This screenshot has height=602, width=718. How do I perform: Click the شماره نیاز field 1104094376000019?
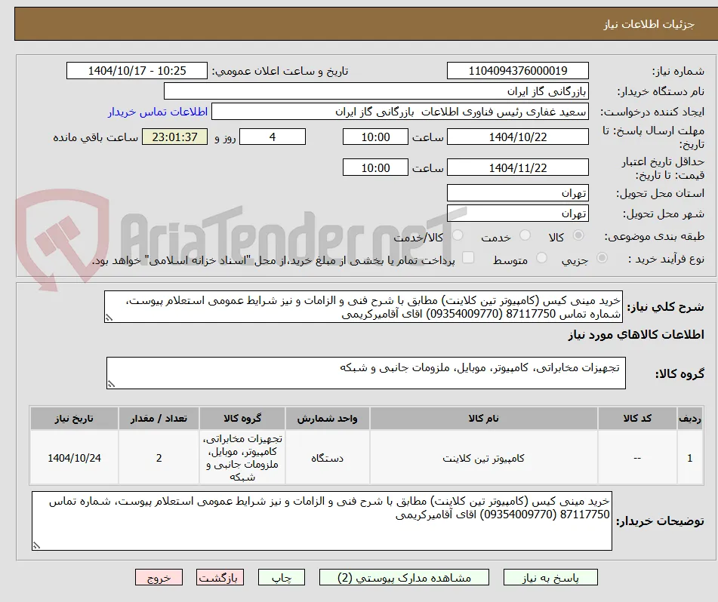[517, 71]
